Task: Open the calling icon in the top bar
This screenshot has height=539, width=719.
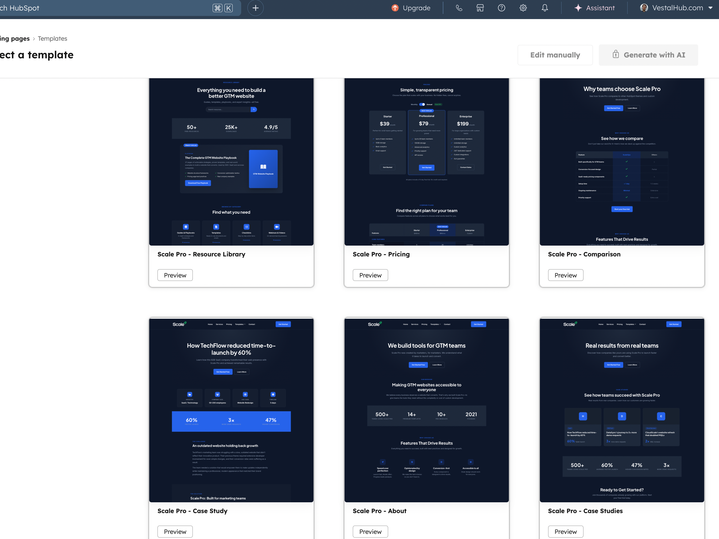Action: tap(459, 8)
